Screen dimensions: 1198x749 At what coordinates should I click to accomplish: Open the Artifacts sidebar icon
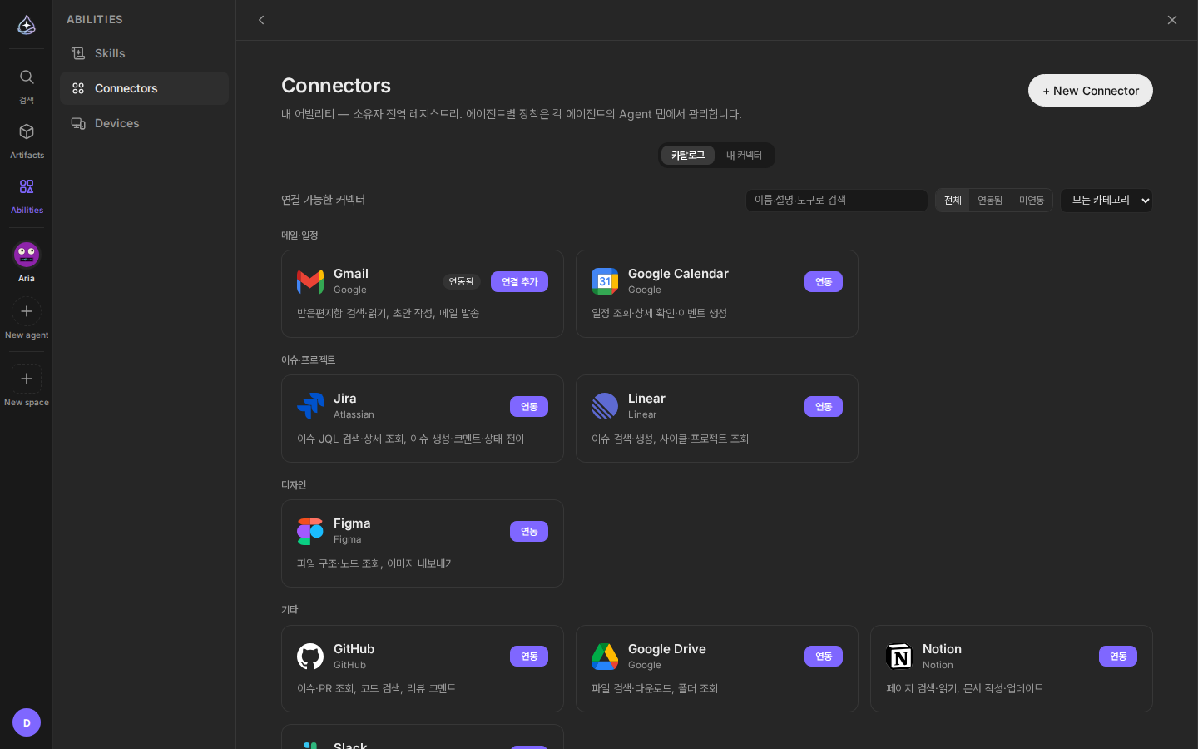pyautogui.click(x=27, y=132)
